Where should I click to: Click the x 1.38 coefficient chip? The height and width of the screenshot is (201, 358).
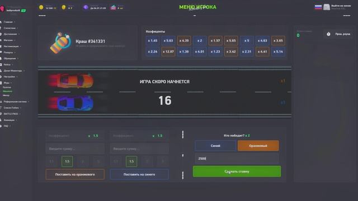point(184,51)
